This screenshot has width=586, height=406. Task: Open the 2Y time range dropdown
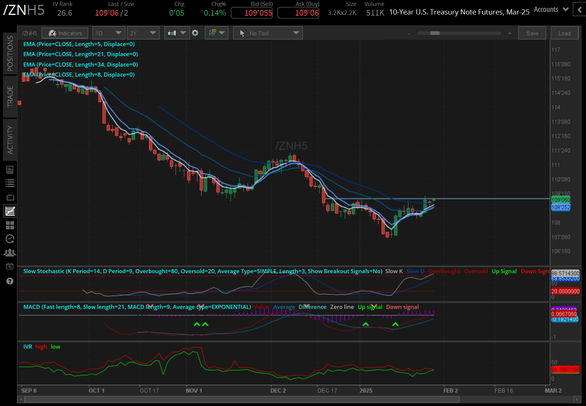point(143,33)
